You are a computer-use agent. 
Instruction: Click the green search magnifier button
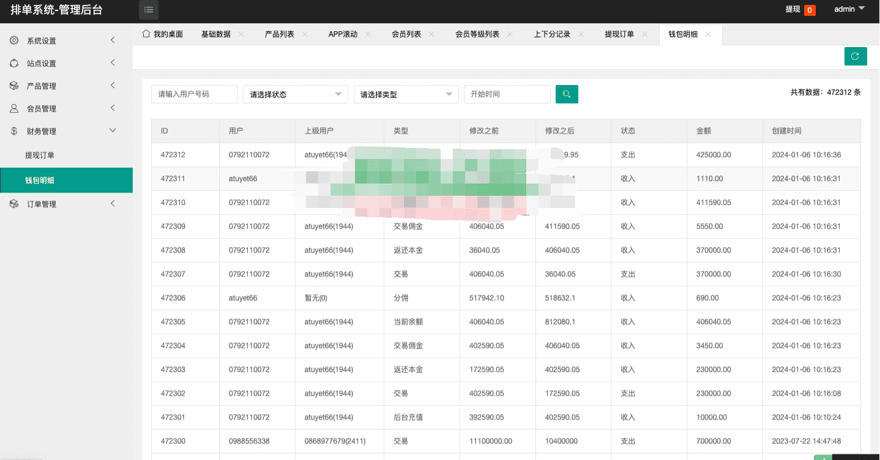click(567, 94)
